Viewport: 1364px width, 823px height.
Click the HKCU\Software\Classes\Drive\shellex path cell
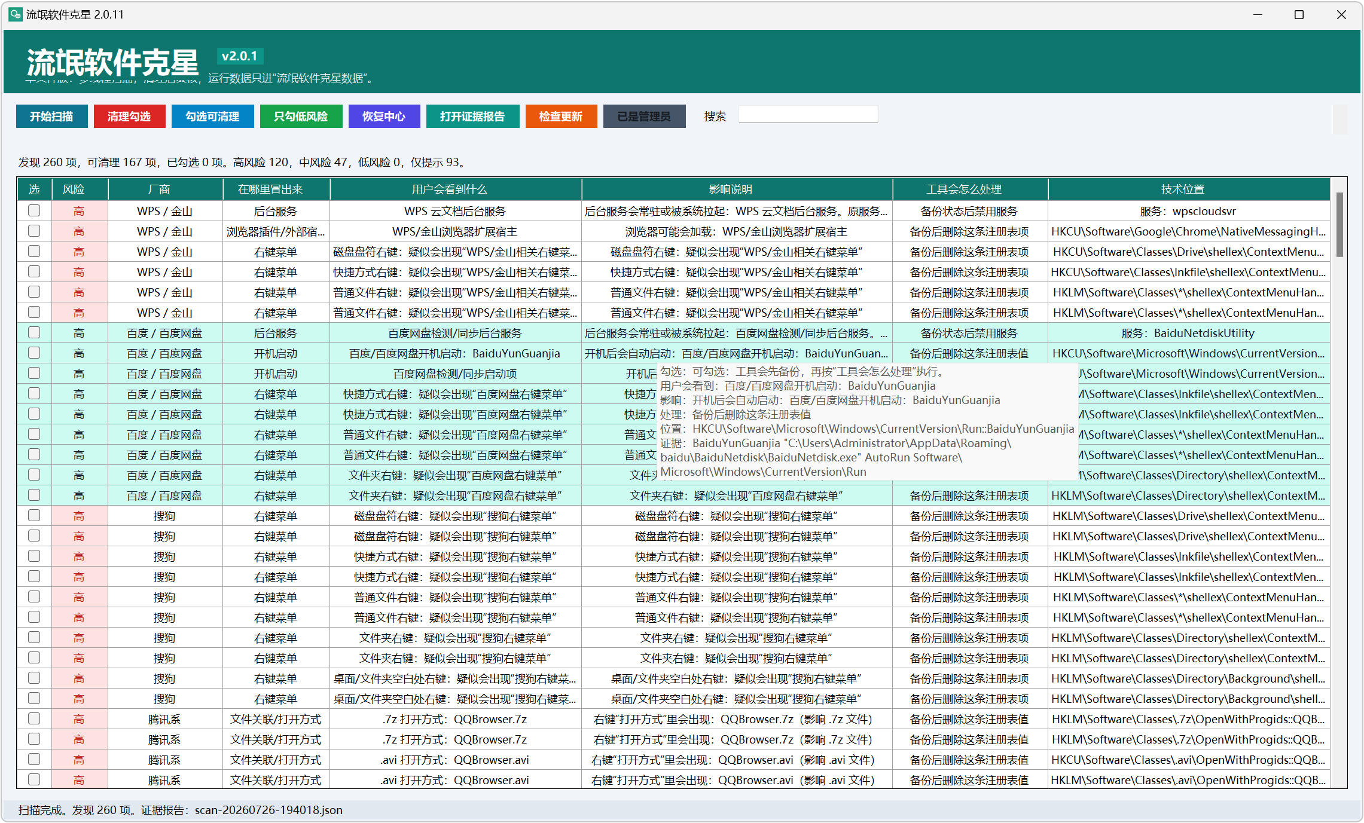[1188, 252]
